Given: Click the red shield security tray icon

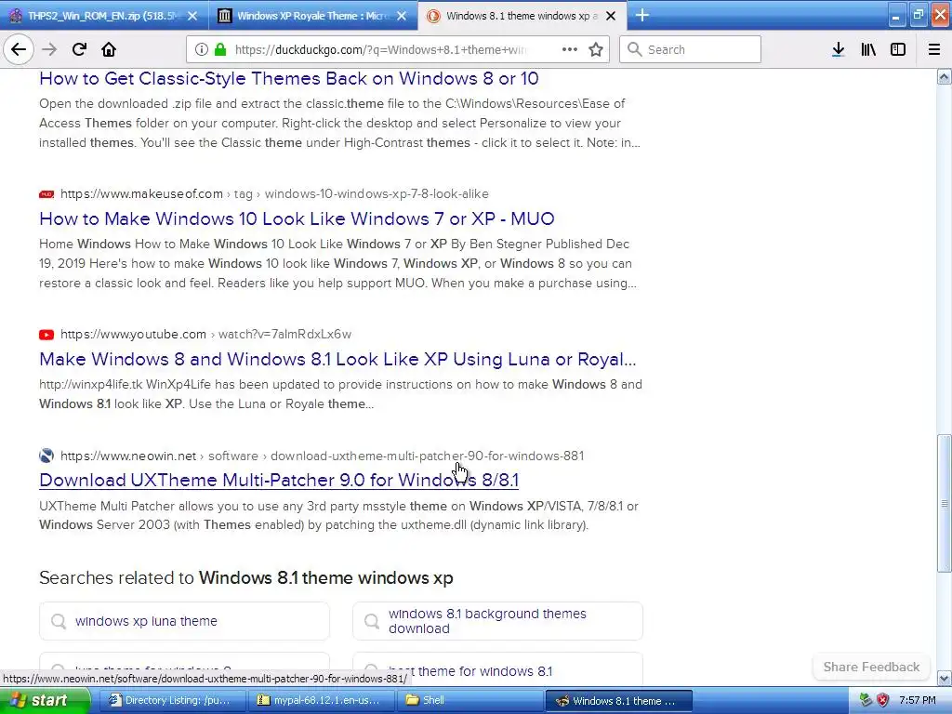Looking at the screenshot, I should (883, 700).
